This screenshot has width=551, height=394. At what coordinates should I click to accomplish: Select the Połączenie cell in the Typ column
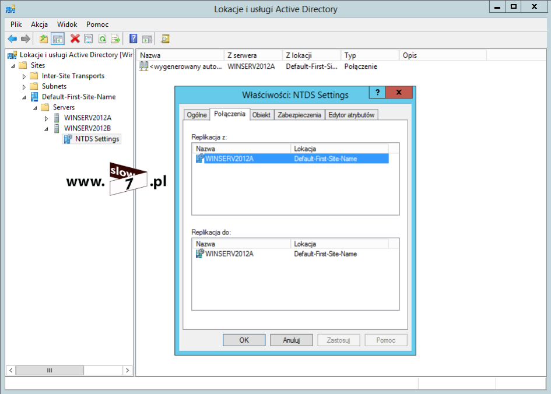pos(360,66)
